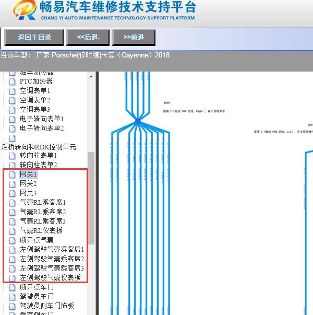
Task: Select 驾驶员车门 in the tree
Action: coord(37,297)
